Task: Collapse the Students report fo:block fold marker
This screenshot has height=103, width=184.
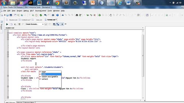Action: 8,56
